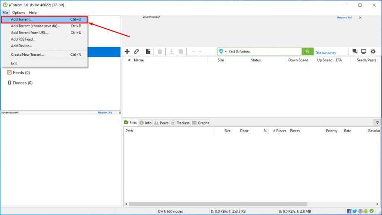Click the Remove torrent trash icon
Screen dimensions: 382x215
pyautogui.click(x=160, y=51)
